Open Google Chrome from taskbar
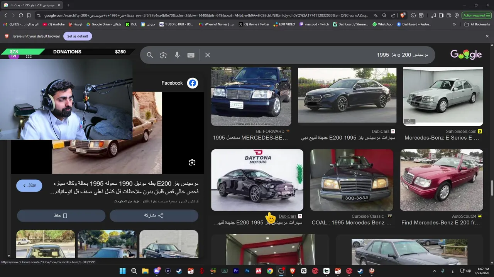The width and height of the screenshot is (494, 277). [270, 271]
